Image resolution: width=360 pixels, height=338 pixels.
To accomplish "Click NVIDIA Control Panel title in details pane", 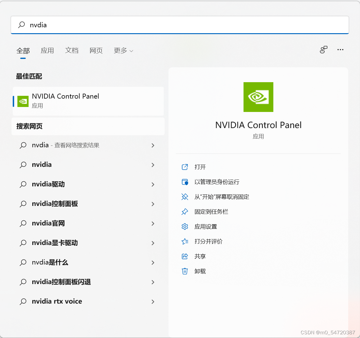I will 258,125.
